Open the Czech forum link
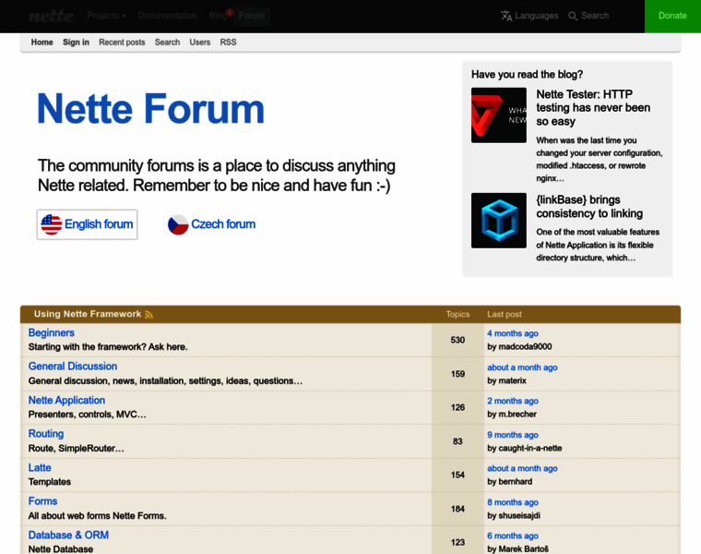This screenshot has height=554, width=701. click(x=223, y=224)
